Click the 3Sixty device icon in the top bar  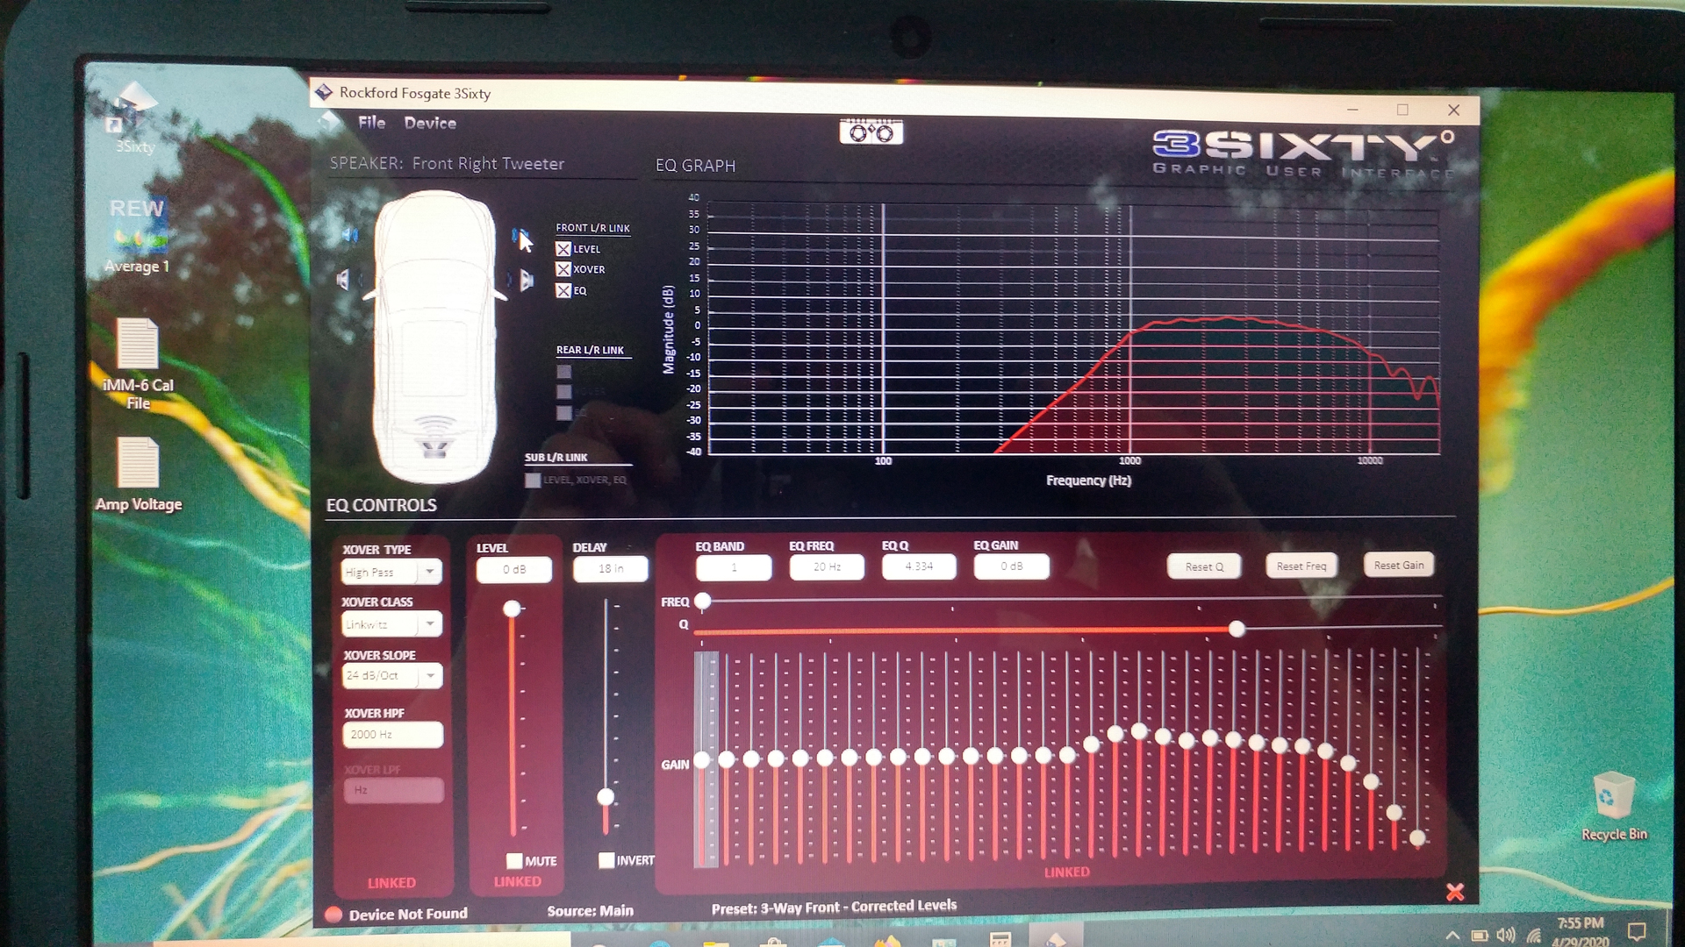click(871, 132)
